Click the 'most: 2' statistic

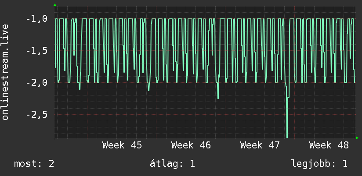point(34,164)
